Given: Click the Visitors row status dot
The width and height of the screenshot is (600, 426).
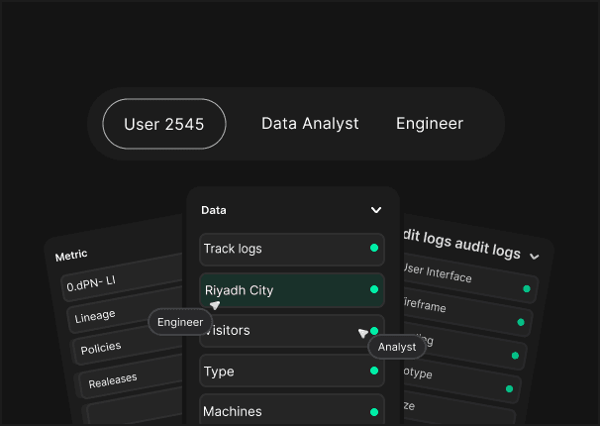Looking at the screenshot, I should tap(374, 330).
